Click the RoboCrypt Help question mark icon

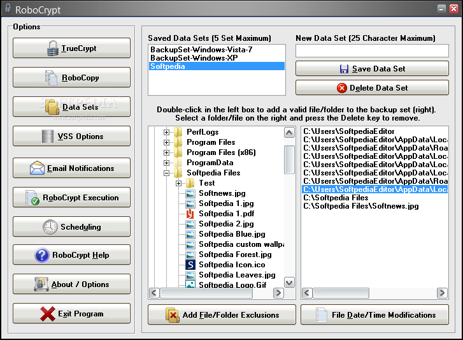(x=42, y=255)
